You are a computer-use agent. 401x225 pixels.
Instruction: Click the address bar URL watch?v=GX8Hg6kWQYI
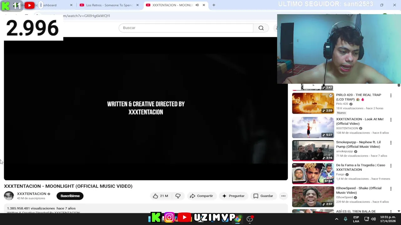tap(86, 16)
